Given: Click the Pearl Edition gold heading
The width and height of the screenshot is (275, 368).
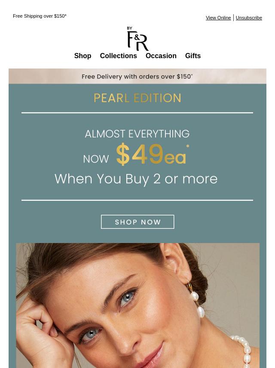Looking at the screenshot, I should click(137, 98).
